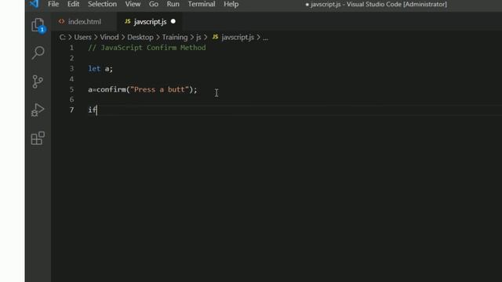Image resolution: width=502 pixels, height=282 pixels.
Task: Open the Source Control view
Action: 38,81
